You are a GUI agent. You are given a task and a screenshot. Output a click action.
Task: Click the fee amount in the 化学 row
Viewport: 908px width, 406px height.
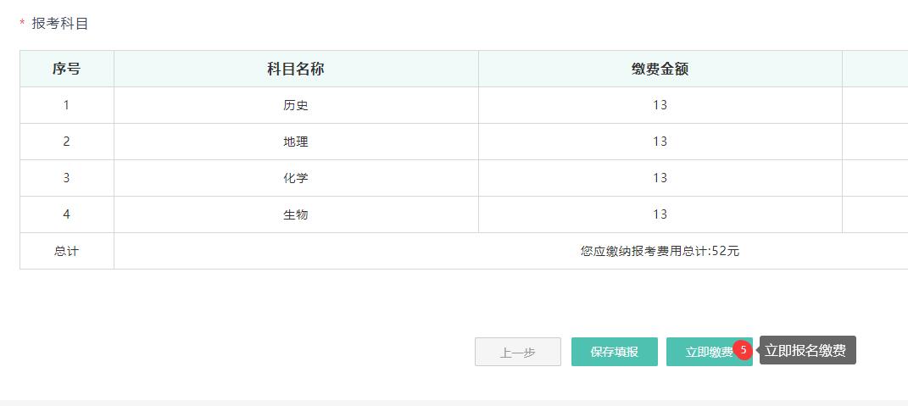pos(660,178)
